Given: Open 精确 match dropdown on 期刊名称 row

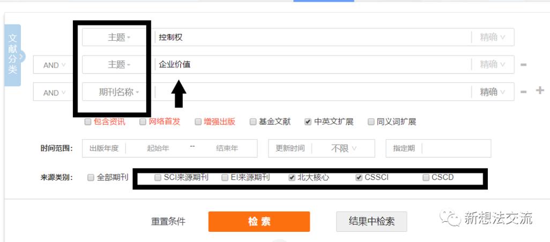Looking at the screenshot, I should pos(493,92).
